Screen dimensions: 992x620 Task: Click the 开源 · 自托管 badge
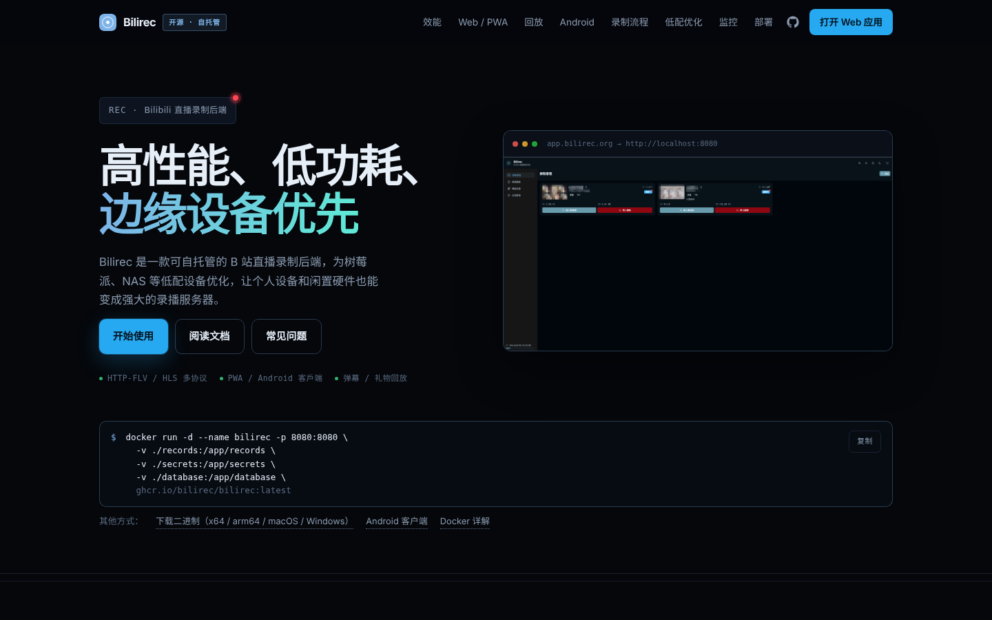tap(194, 22)
